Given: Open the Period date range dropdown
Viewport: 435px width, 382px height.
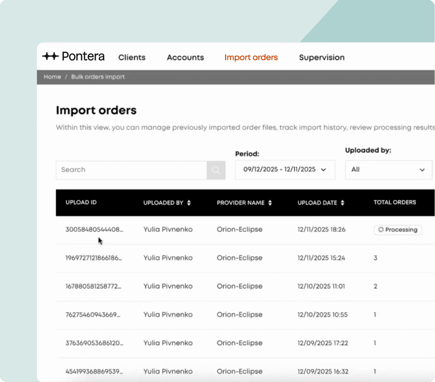Looking at the screenshot, I should coord(285,170).
